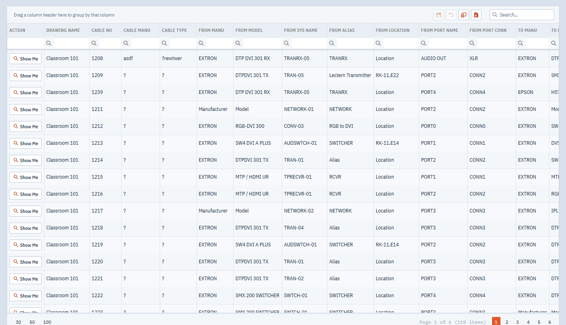
Task: Sort by From Model column header
Action: tap(258, 30)
